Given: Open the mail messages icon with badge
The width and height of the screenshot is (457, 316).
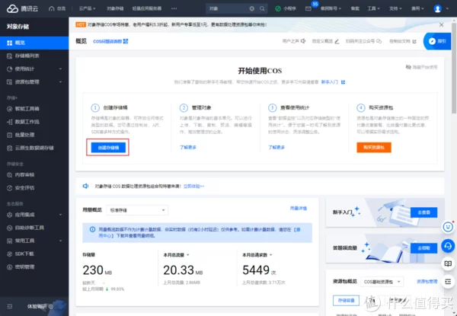Looking at the screenshot, I should click(308, 8).
